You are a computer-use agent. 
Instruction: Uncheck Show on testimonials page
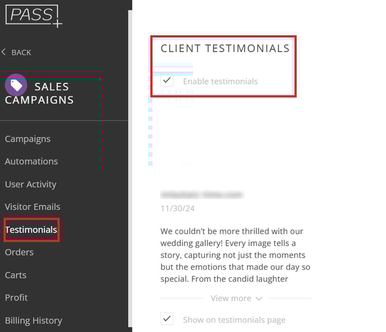pos(167,319)
